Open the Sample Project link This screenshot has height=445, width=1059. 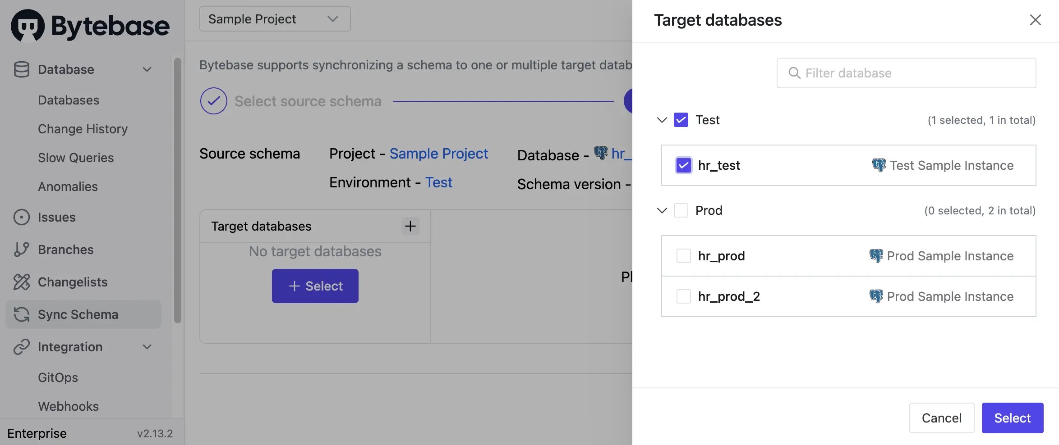click(x=438, y=154)
